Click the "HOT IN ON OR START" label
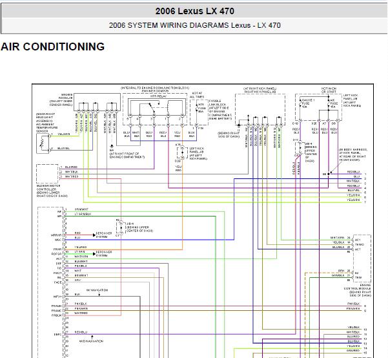 point(329,90)
